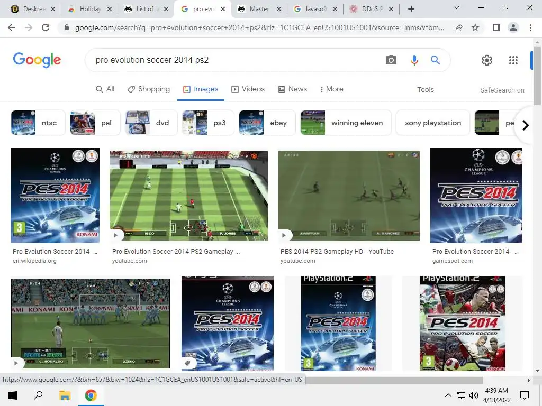Share this page via address bar icon
Image resolution: width=542 pixels, height=406 pixels.
[x=458, y=27]
